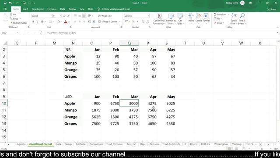Toggle Bottom Align in Alignment group
This screenshot has width=280, height=158.
84,16
